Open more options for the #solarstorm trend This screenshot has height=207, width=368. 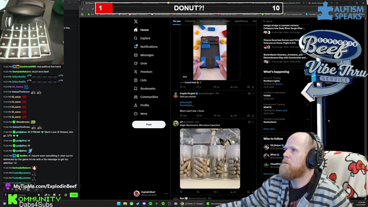(307, 119)
